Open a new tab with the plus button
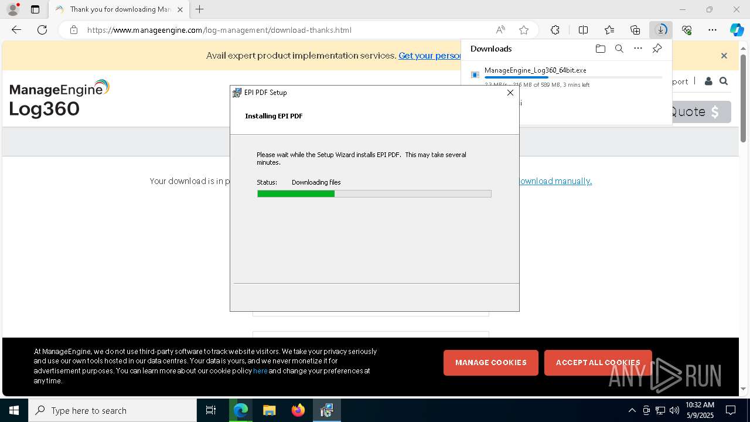The height and width of the screenshot is (422, 750). (x=200, y=9)
